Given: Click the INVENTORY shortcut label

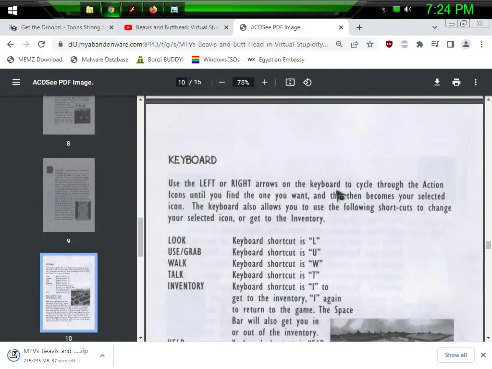Looking at the screenshot, I should pyautogui.click(x=186, y=286).
